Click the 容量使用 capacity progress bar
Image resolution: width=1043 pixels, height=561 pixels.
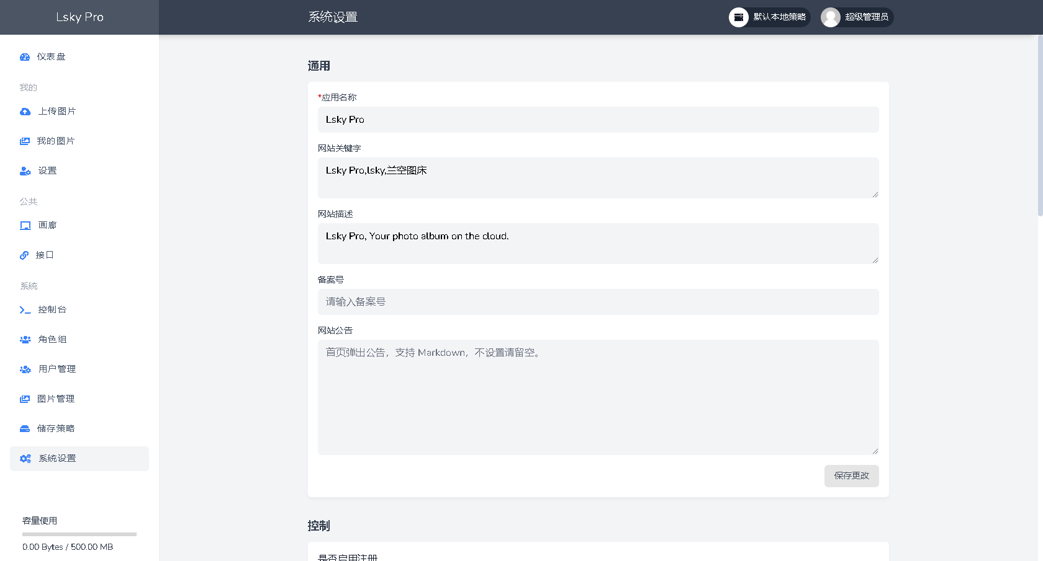(x=79, y=534)
